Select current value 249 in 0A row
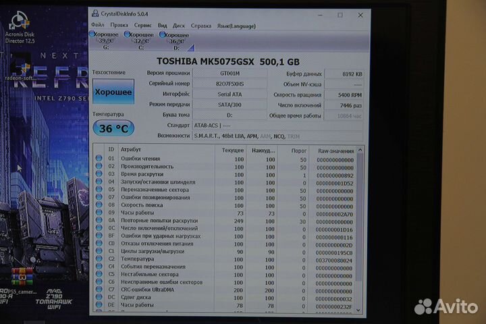486x324 pixels. pos(239,221)
